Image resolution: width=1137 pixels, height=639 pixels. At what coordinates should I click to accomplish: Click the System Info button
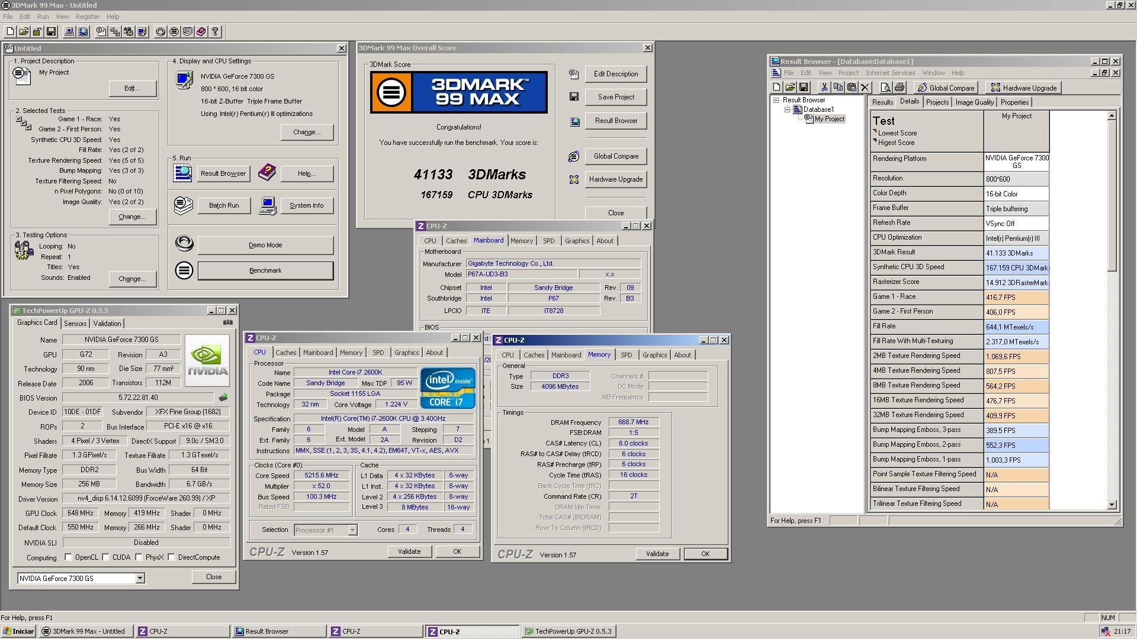[307, 205]
